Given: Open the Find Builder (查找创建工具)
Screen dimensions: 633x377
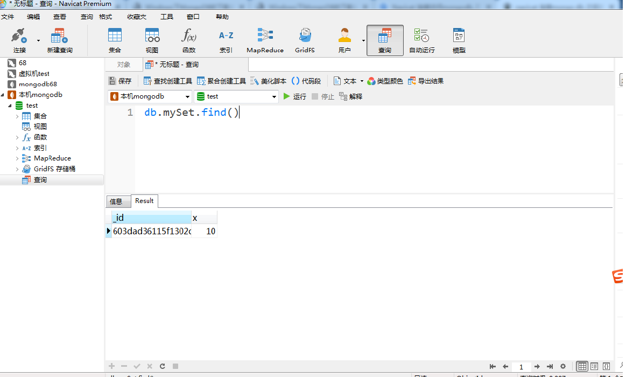Looking at the screenshot, I should point(168,81).
